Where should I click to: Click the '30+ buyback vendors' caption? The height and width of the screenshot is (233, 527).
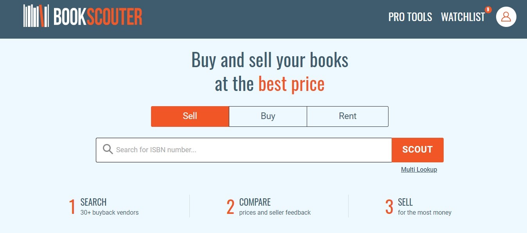pyautogui.click(x=109, y=213)
